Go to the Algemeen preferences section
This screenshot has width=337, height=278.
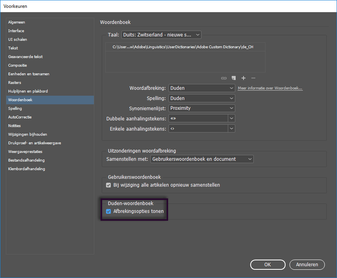coord(50,22)
